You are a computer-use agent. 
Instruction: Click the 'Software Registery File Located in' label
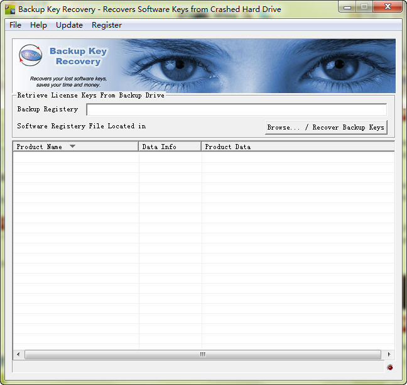pos(82,126)
